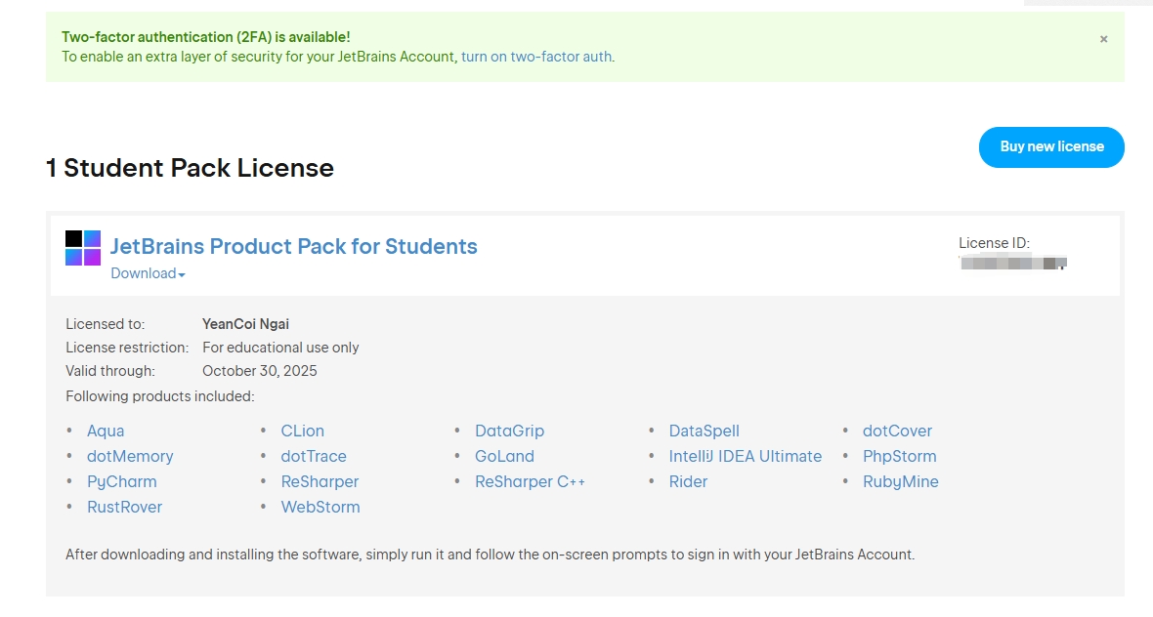Select the RustRover product link
This screenshot has height=617, width=1153.
pos(124,507)
